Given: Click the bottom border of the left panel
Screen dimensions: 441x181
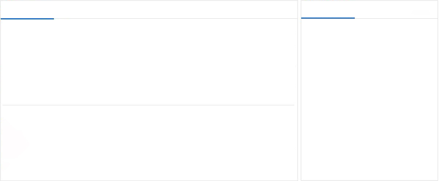Looking at the screenshot, I should pos(148,180).
